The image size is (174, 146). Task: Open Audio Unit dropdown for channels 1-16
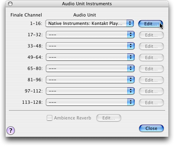[89, 23]
